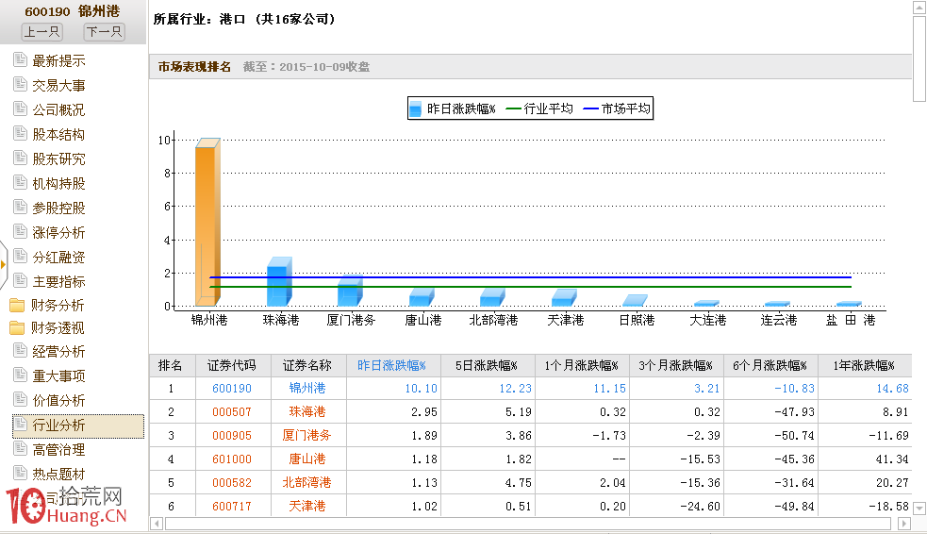Image resolution: width=927 pixels, height=534 pixels.
Task: Click the vertical scrollbar up arrow
Action: click(919, 8)
